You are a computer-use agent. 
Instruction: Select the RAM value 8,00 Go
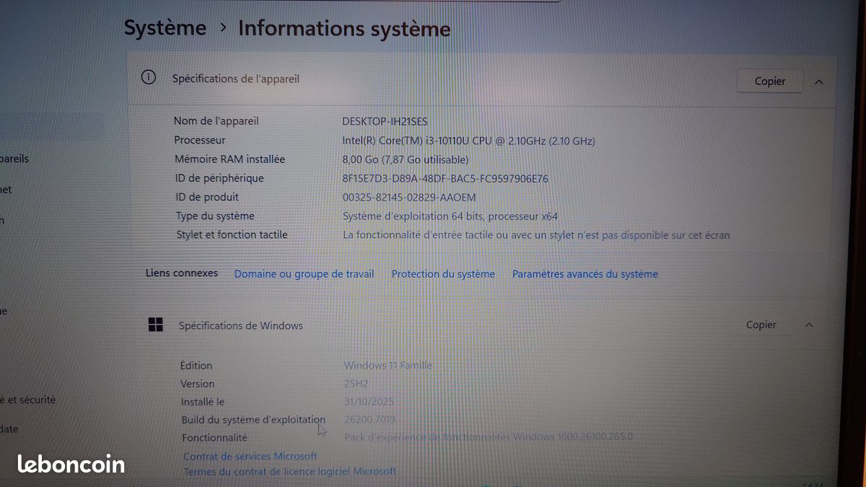405,159
